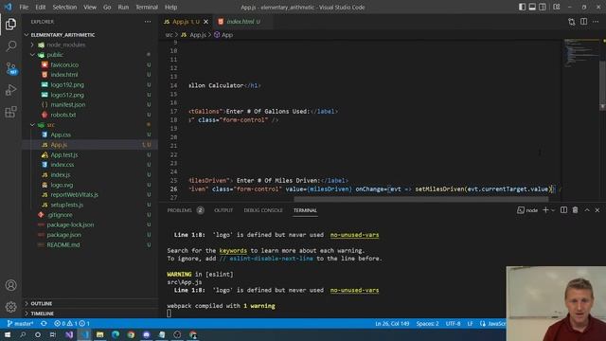Kill the terminal with trash icon
Screen dimensions: 606x341
(575, 210)
